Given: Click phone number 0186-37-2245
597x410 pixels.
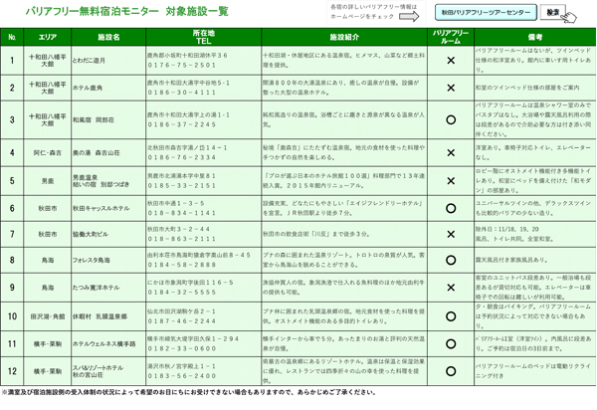Looking at the screenshot, I should click(182, 124).
